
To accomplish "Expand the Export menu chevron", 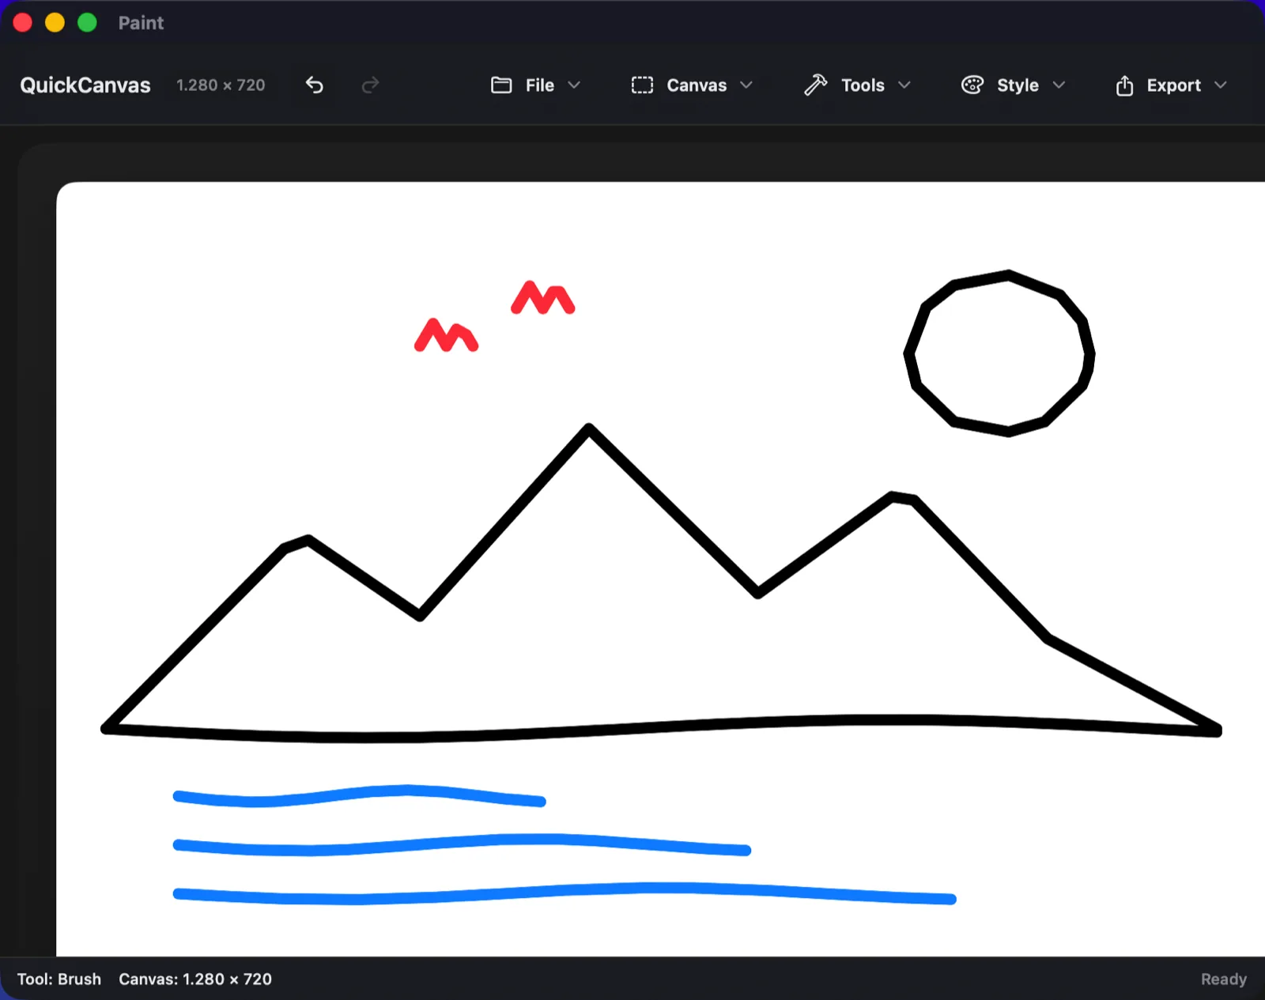I will click(x=1221, y=85).
